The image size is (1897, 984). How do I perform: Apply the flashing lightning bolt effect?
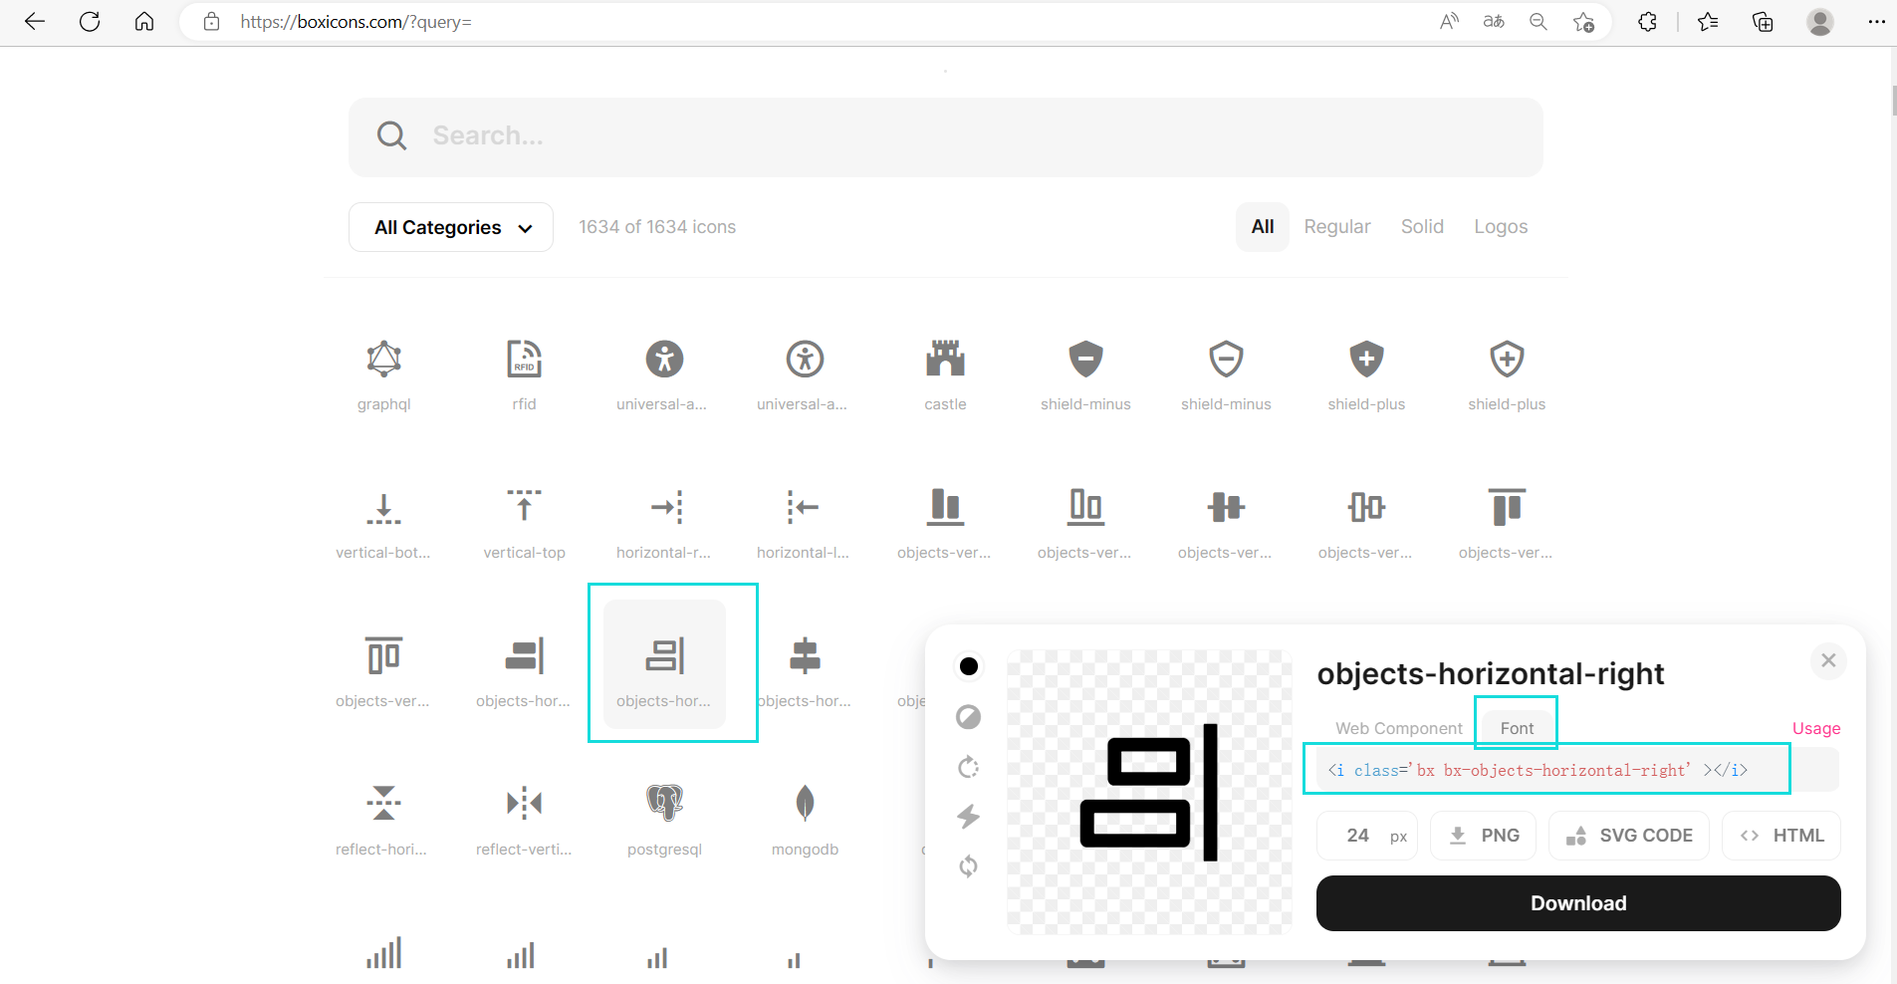point(968,817)
